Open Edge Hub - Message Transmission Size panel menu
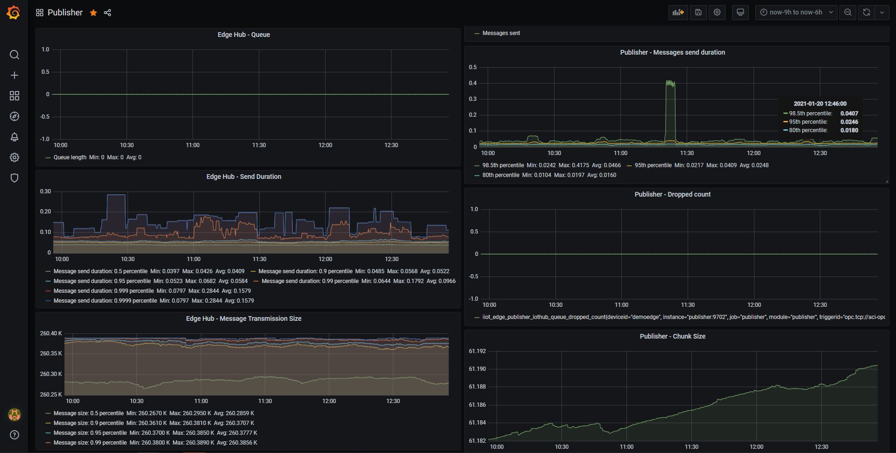896x453 pixels. pos(243,319)
